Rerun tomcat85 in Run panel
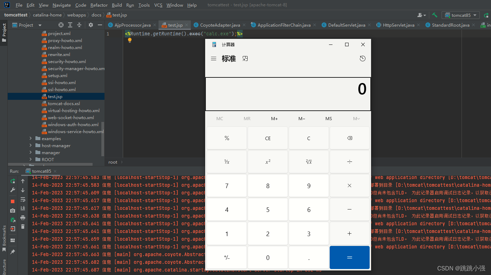 13,181
